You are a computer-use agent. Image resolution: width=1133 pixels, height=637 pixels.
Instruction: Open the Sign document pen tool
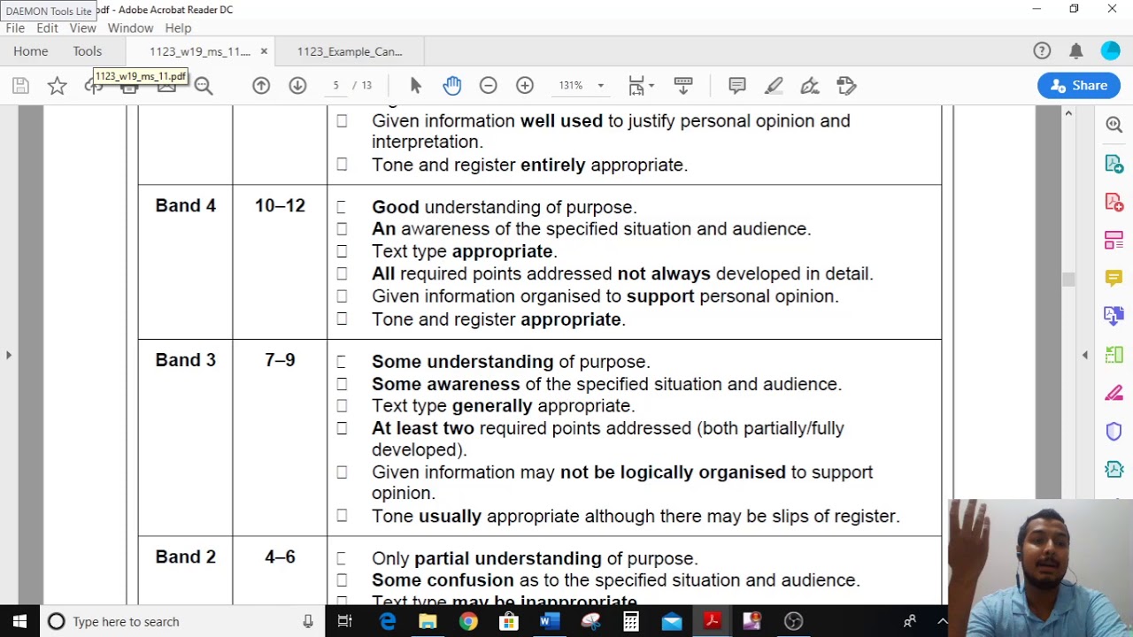point(810,86)
